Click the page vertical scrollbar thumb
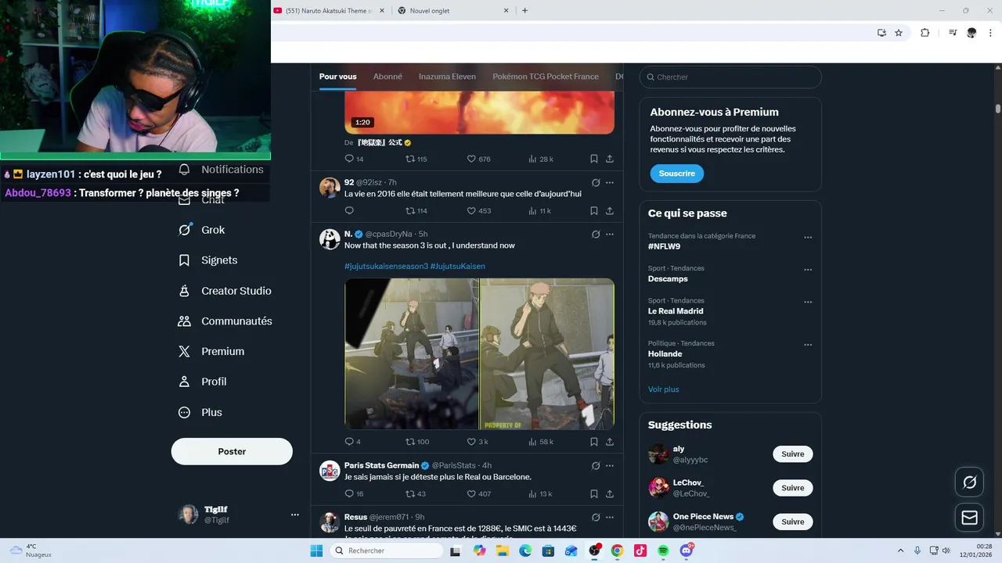This screenshot has width=1002, height=563. (998, 108)
